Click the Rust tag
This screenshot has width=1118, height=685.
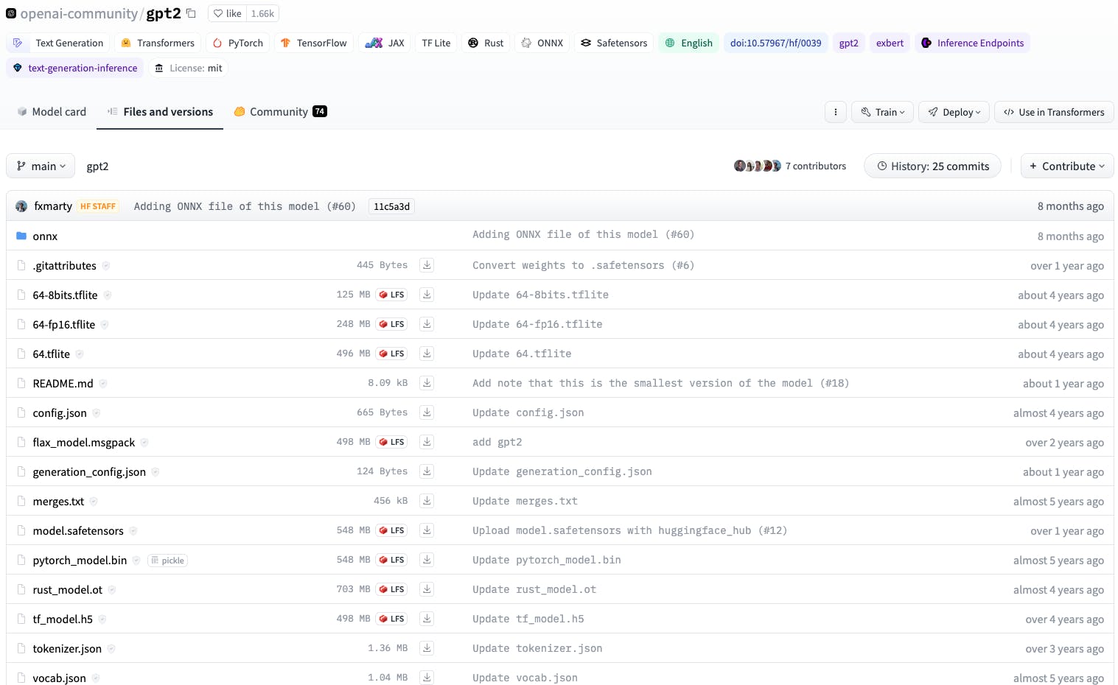(x=486, y=43)
